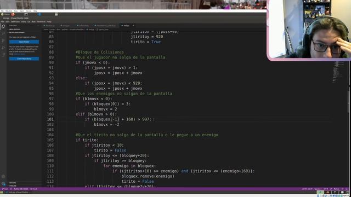Click feedback icon in status bar
351x197 pixels.
click(x=342, y=189)
